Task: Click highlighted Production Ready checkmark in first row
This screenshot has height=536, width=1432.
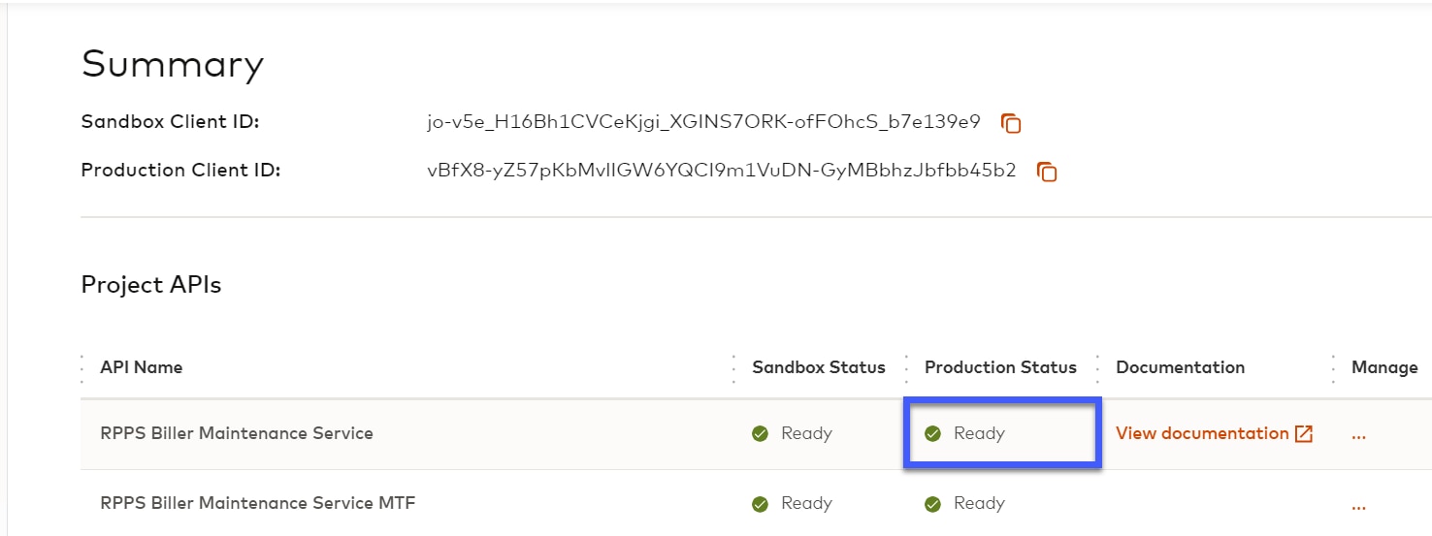Action: 933,433
